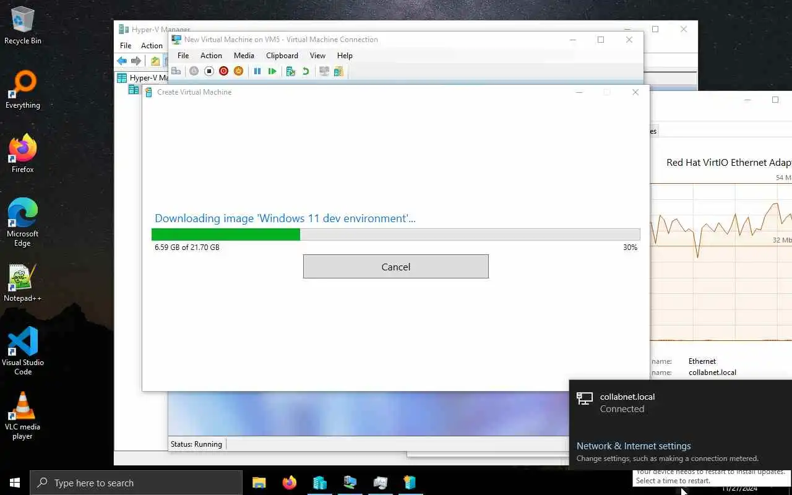Open the Microsoft Edge desktop shortcut
Viewport: 792px width, 495px height.
point(23,223)
